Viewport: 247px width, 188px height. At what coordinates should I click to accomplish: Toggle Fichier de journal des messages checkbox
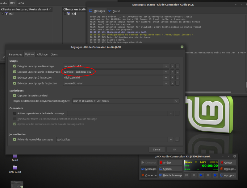point(15,139)
